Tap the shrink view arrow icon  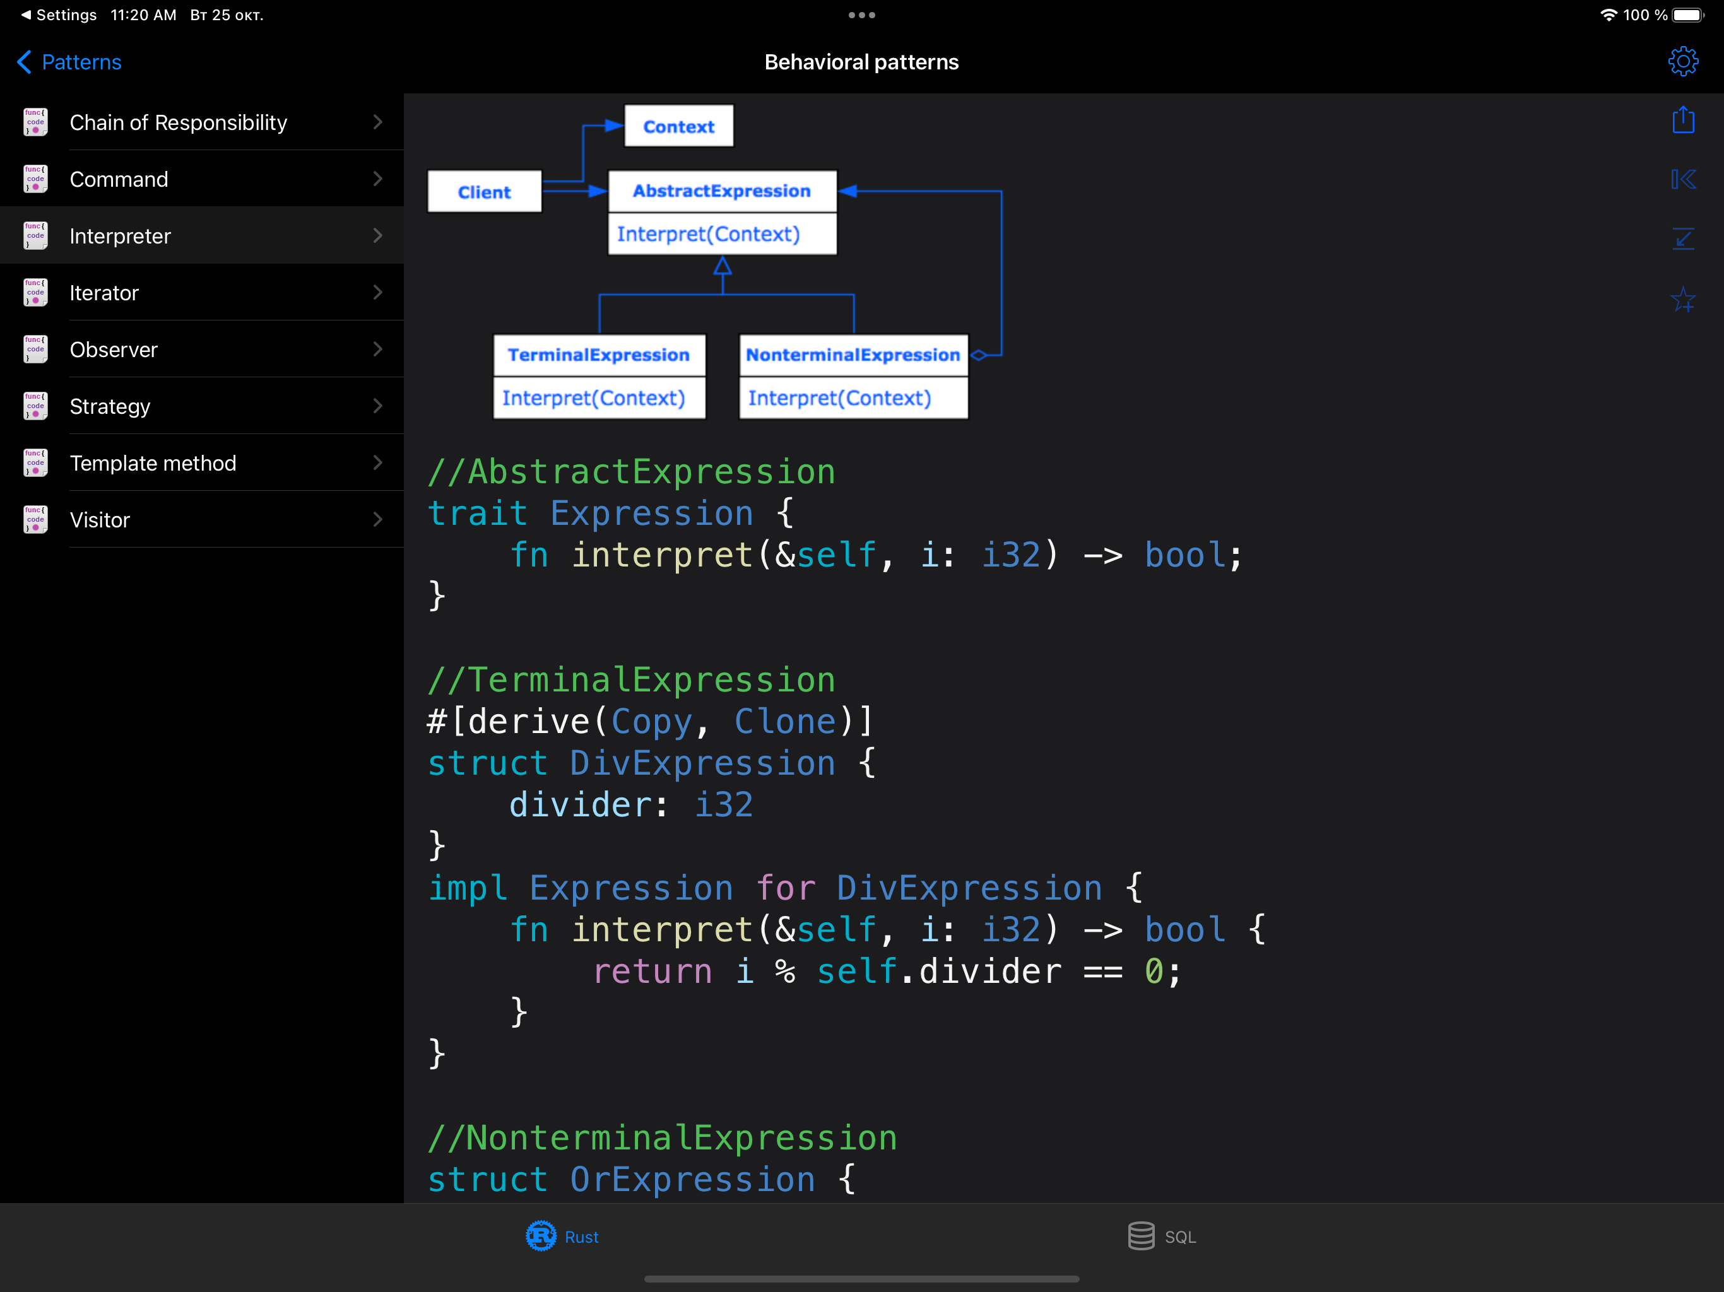[x=1683, y=239]
